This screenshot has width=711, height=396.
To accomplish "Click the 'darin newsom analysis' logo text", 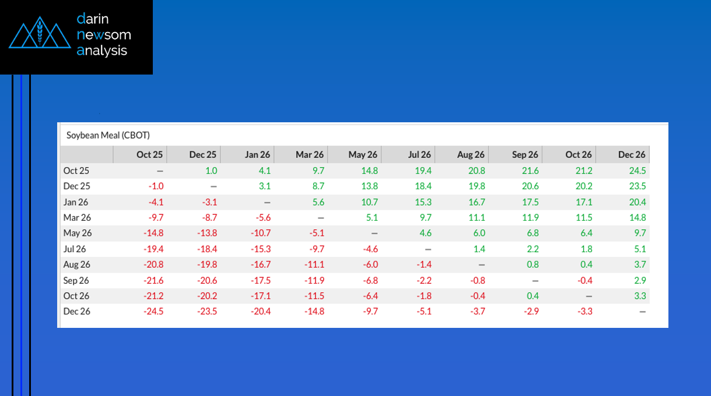I will tap(103, 36).
